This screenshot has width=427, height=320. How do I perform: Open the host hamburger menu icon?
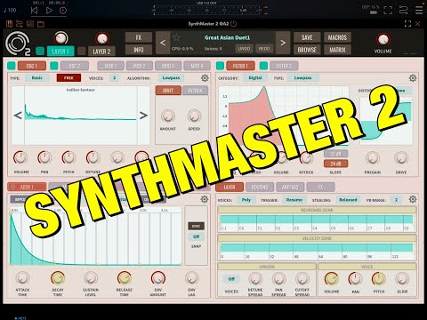[x=419, y=11]
